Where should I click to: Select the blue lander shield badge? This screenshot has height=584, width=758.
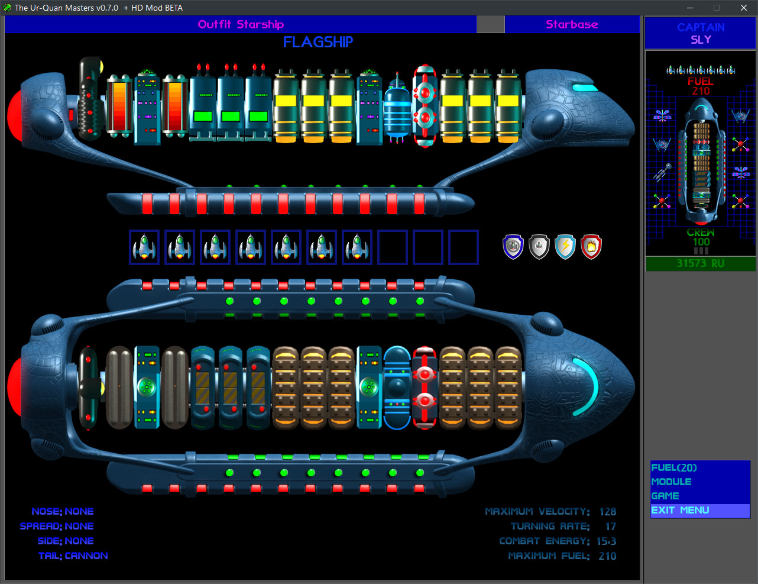tap(513, 247)
